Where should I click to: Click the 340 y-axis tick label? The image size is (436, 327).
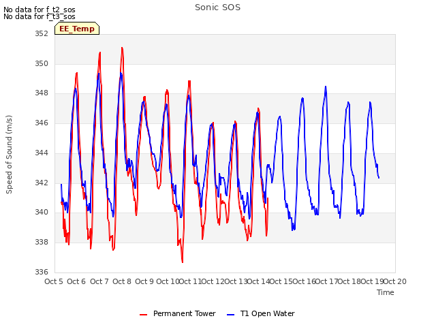click(42, 212)
